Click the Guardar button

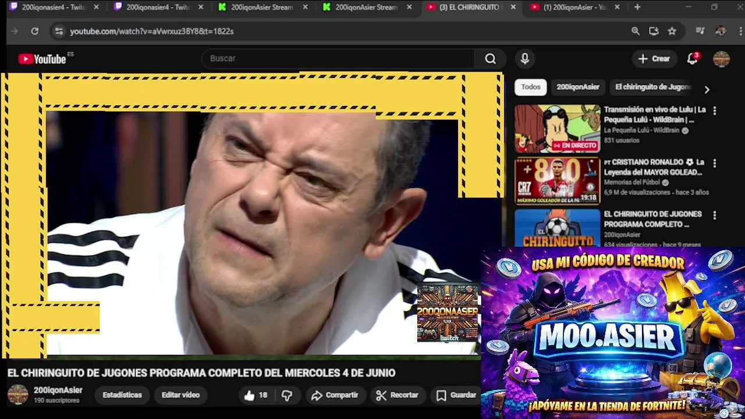(456, 395)
